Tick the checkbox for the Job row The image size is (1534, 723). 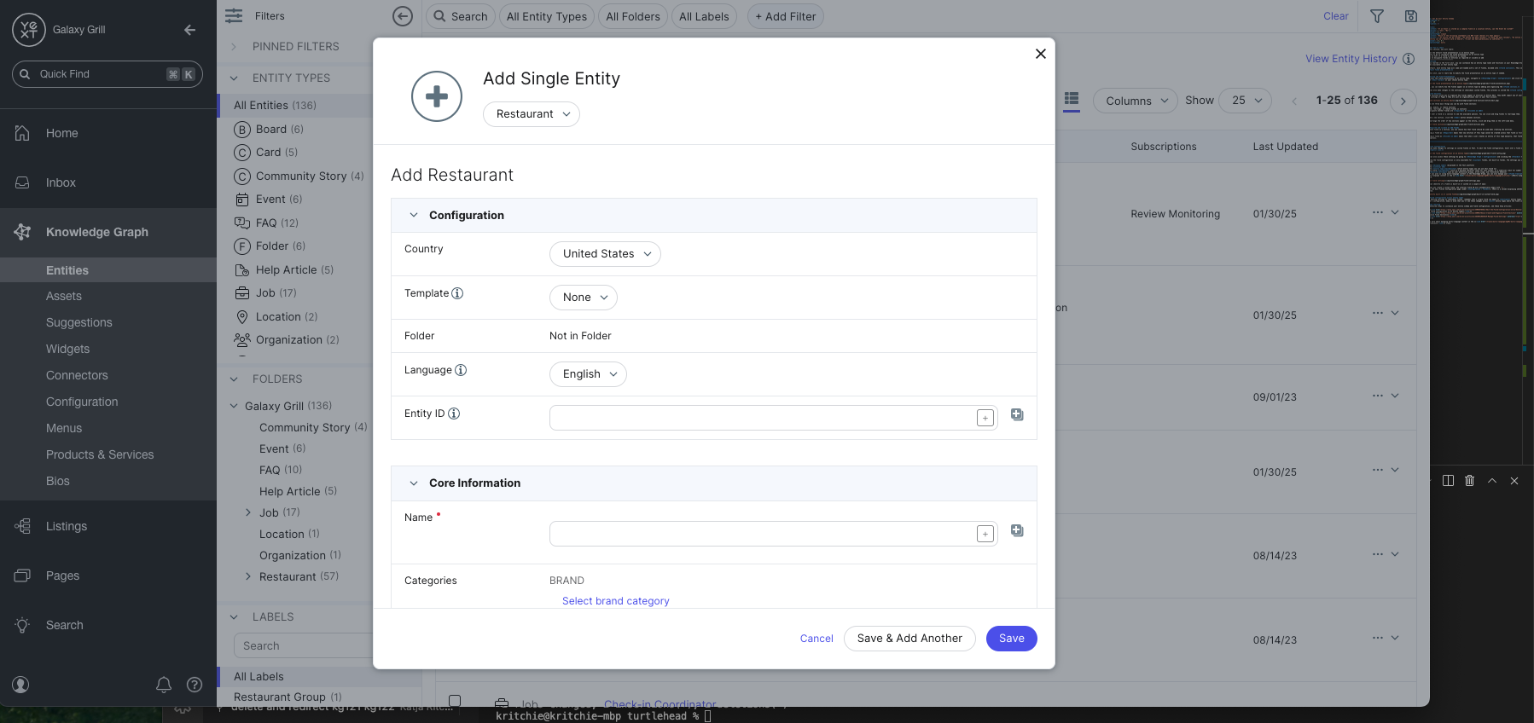point(455,701)
